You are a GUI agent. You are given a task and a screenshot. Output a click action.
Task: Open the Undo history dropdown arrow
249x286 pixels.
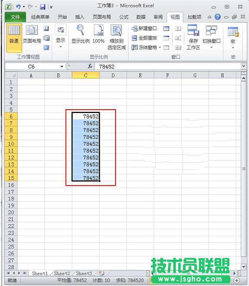coord(24,7)
